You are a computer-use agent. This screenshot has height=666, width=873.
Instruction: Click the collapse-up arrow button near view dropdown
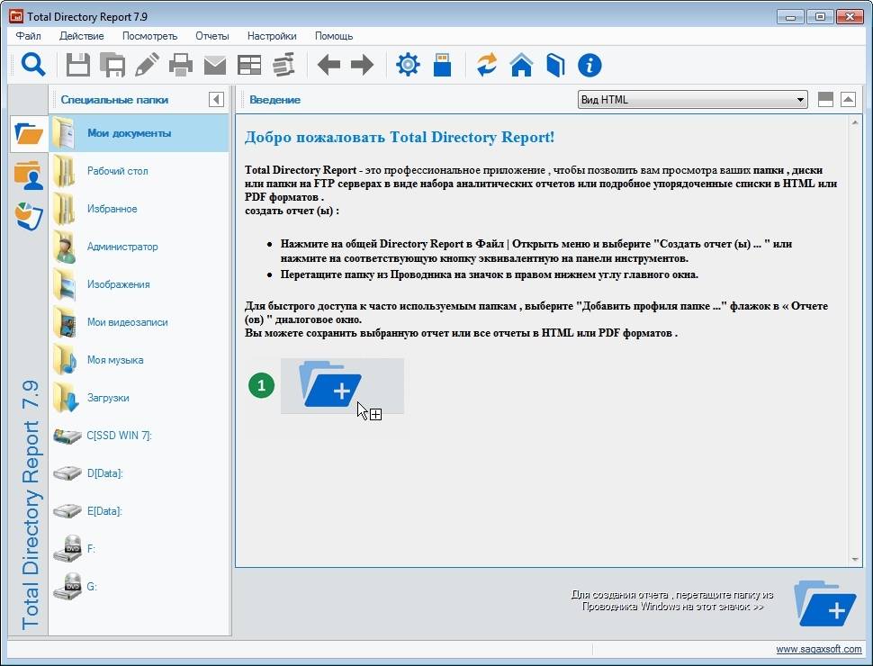[848, 100]
